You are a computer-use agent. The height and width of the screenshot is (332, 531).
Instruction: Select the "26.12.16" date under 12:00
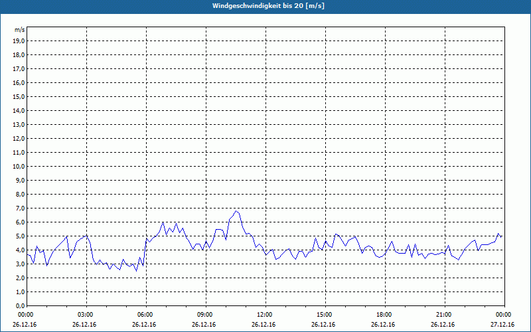coord(264,325)
